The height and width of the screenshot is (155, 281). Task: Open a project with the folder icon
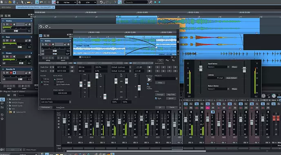[x=10, y=2]
